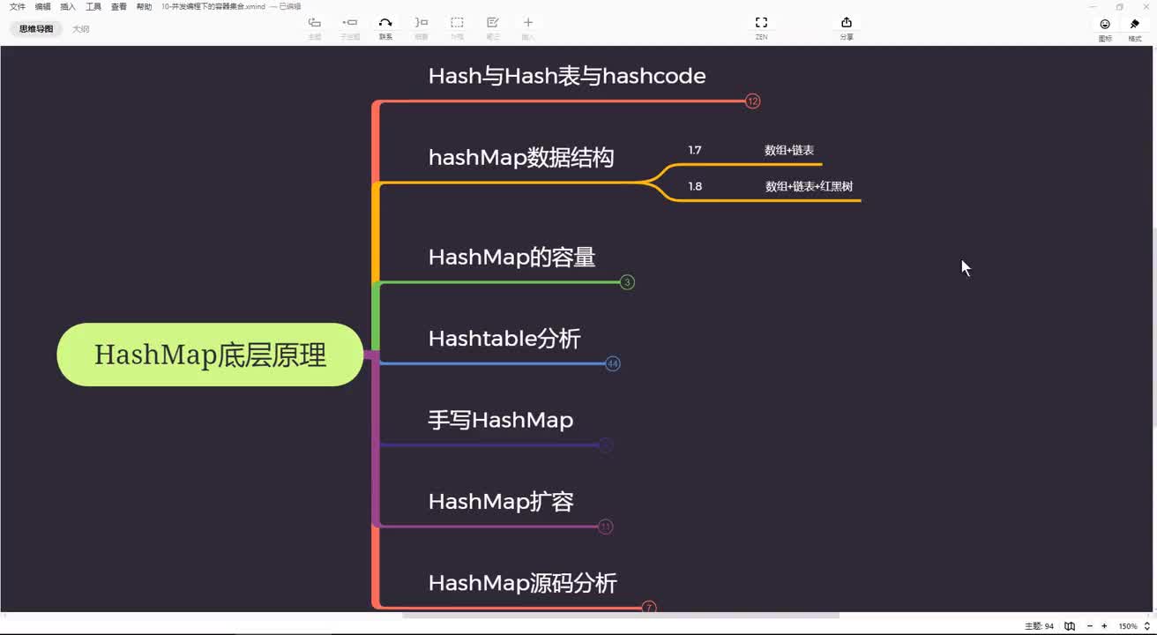Open the 插入 menu
The height and width of the screenshot is (635, 1157).
(68, 6)
